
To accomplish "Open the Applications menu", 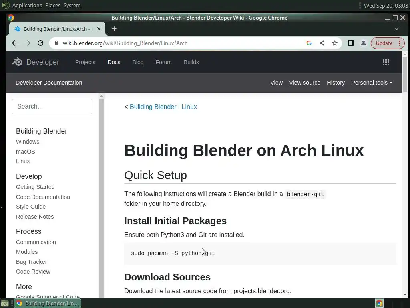I will click(27, 5).
